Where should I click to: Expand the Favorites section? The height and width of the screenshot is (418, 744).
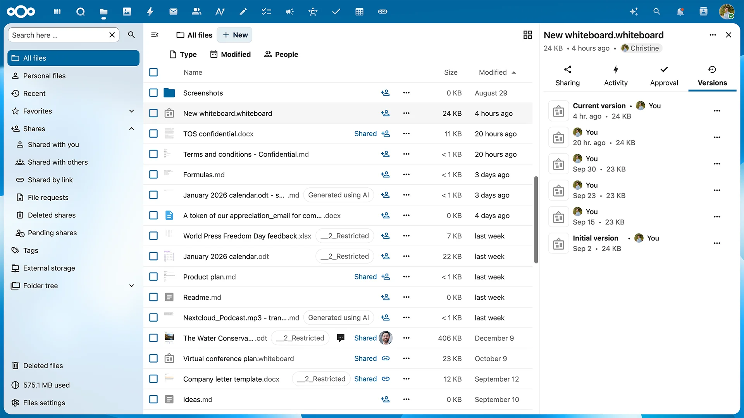131,111
